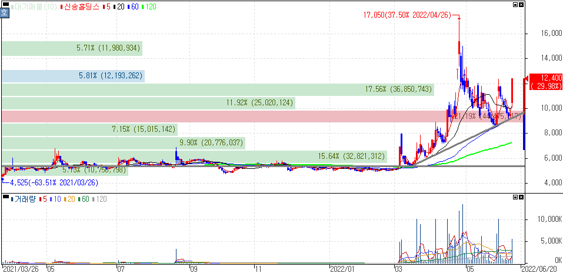Select the 5.71% (11,980,934) volume profile bar
Screen dimensions: 563x273
click(72, 48)
